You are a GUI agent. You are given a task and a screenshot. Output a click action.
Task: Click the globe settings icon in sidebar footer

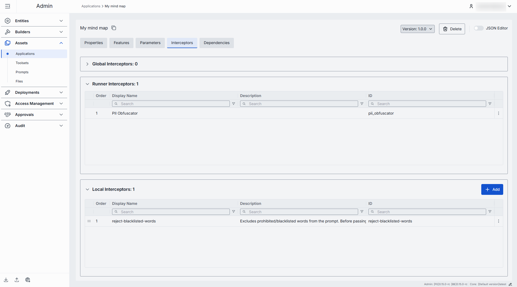coord(28,280)
